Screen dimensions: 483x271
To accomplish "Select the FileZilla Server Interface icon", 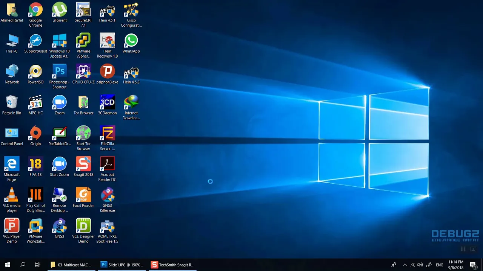I will (107, 139).
